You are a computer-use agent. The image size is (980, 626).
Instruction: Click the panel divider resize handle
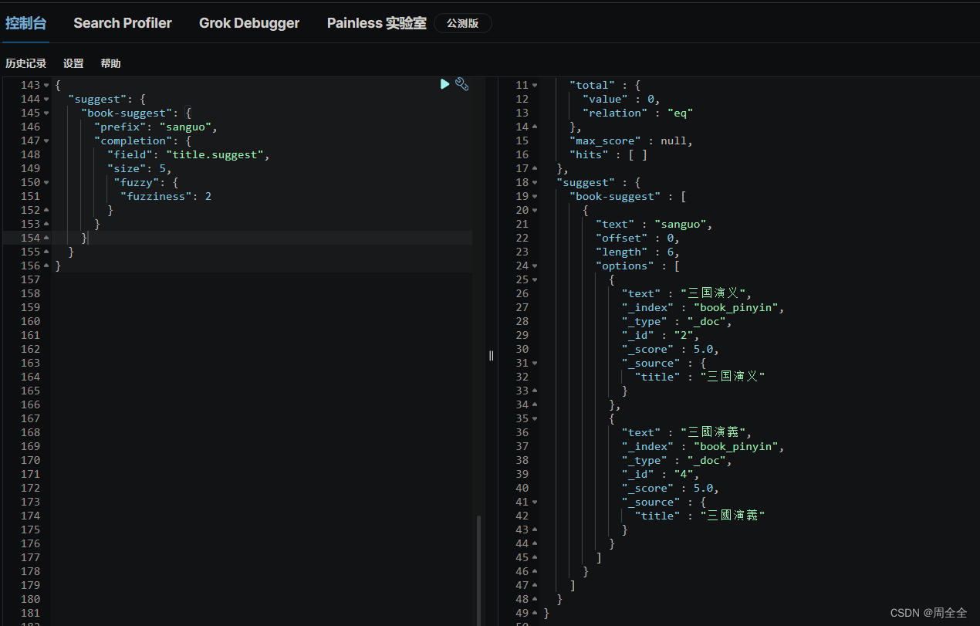click(491, 355)
